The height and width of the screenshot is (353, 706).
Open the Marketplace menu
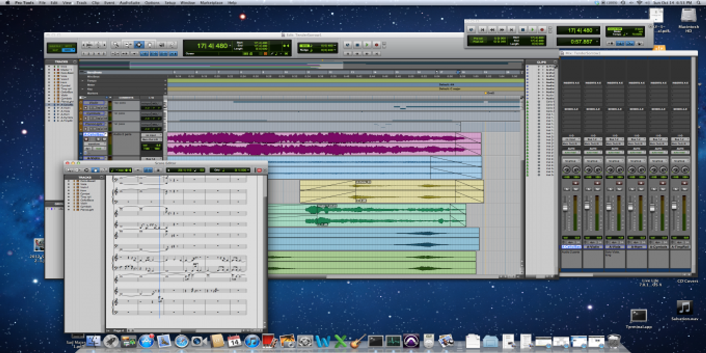click(x=211, y=3)
